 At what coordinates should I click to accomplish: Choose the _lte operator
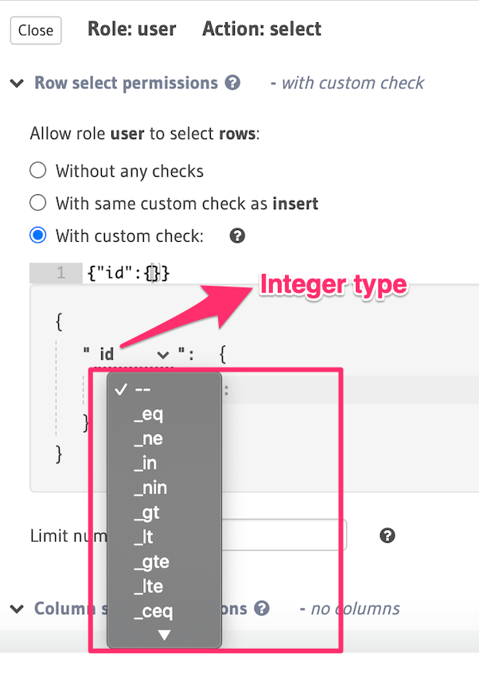pyautogui.click(x=150, y=587)
